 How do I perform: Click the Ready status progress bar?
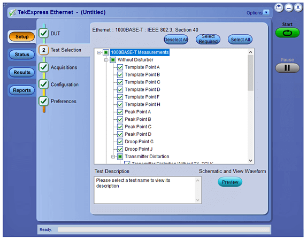point(164,230)
